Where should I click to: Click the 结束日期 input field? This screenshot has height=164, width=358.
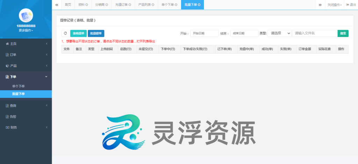click(x=244, y=33)
